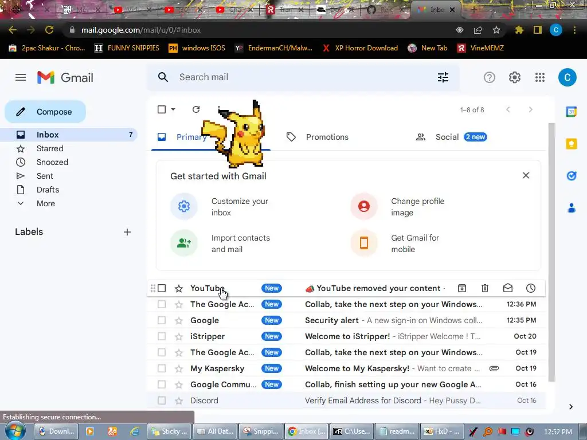Open Google apps grid icon
The image size is (587, 440).
540,77
